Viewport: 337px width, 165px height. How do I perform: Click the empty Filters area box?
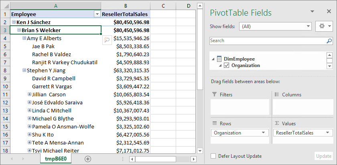[x=240, y=107]
